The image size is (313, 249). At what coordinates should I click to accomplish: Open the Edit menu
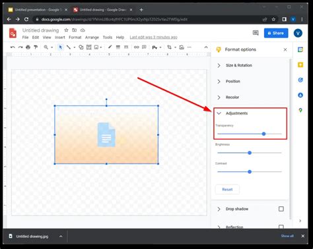point(36,38)
